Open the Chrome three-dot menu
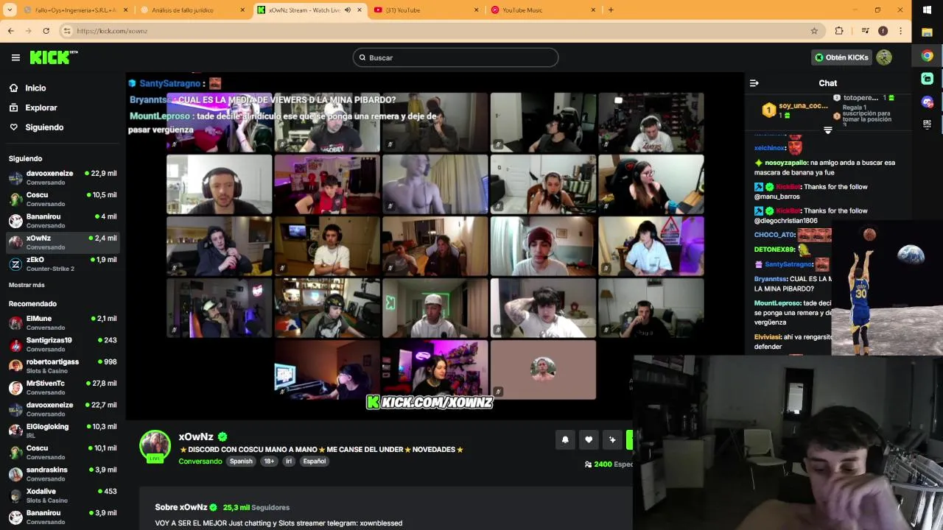The image size is (943, 530). point(900,31)
